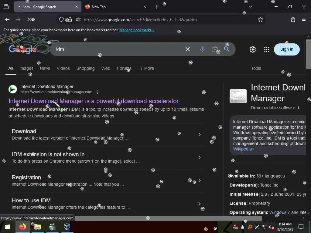Screen dimensions: 311x233
Task: Switch to Images results
Action: click(x=26, y=68)
